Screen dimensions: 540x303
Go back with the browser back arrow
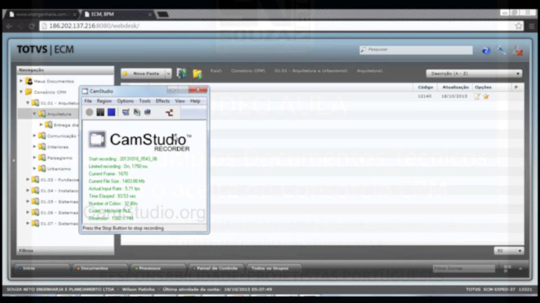(x=9, y=26)
